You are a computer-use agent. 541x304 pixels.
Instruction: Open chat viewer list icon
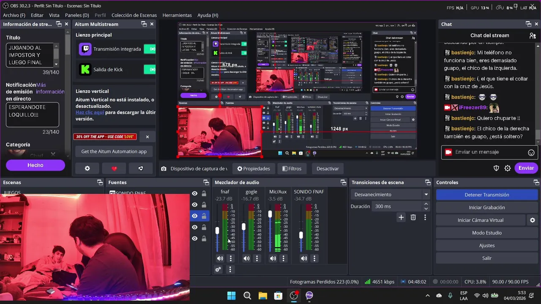533,36
